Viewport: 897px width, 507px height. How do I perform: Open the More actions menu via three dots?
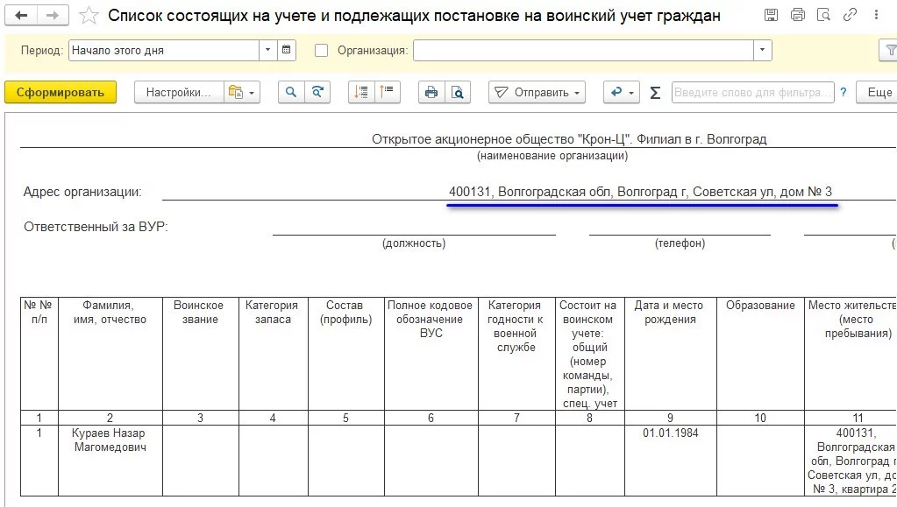(875, 14)
